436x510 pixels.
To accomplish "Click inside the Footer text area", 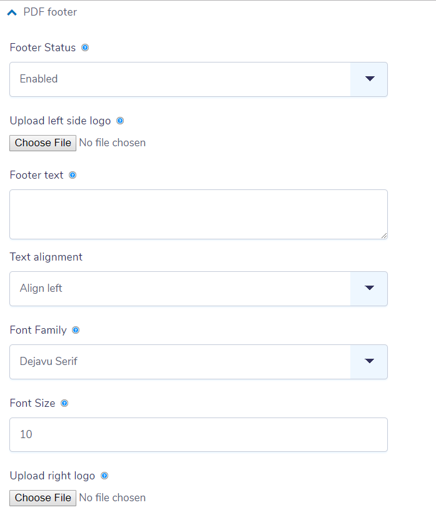I will click(x=199, y=214).
